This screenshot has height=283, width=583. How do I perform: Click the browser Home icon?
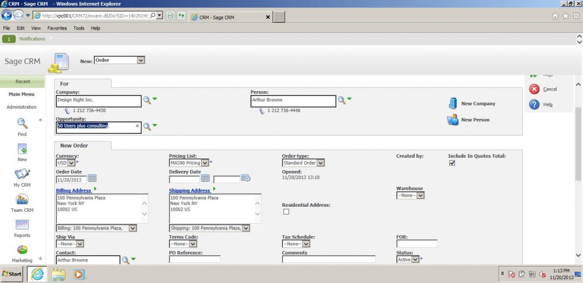coord(555,16)
